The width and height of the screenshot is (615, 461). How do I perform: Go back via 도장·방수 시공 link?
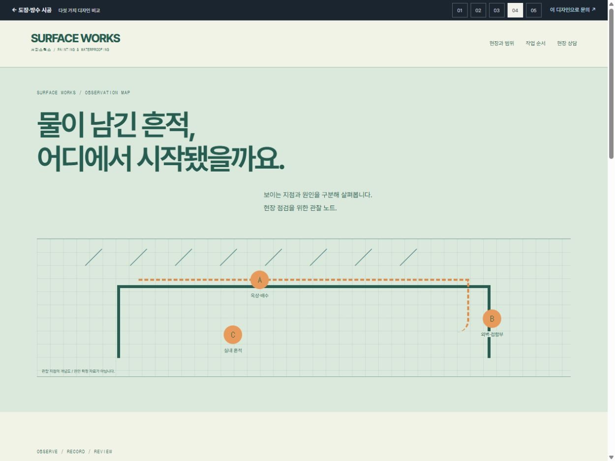31,10
